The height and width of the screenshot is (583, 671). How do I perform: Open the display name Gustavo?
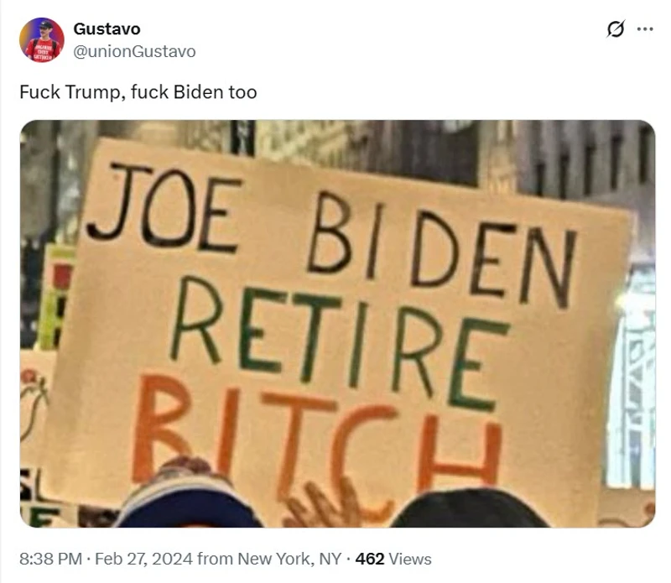tap(107, 29)
